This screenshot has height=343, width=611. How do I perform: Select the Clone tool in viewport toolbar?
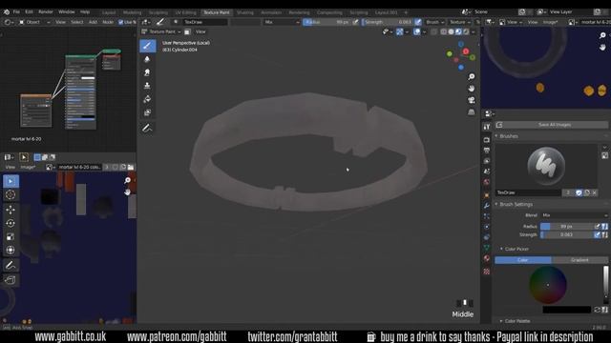coord(147,86)
